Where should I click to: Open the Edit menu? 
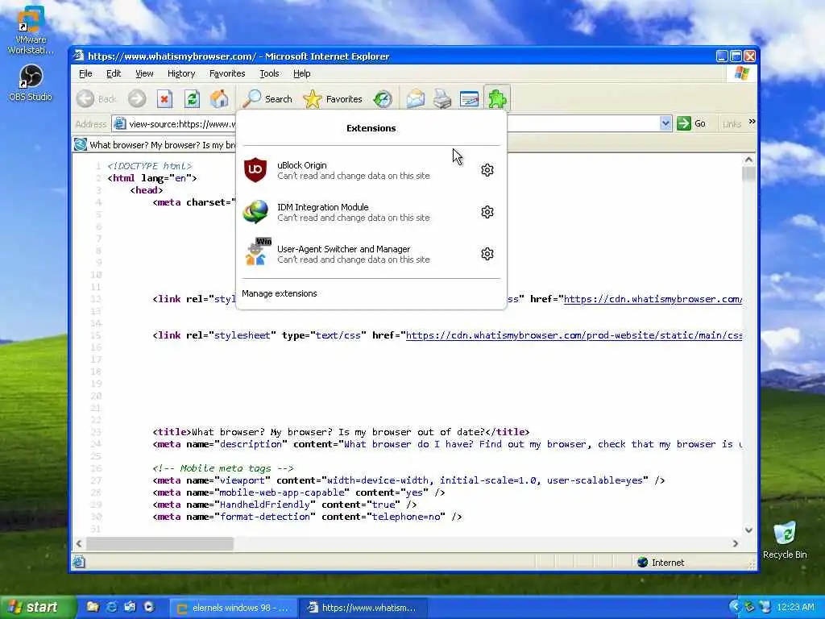[x=114, y=73]
